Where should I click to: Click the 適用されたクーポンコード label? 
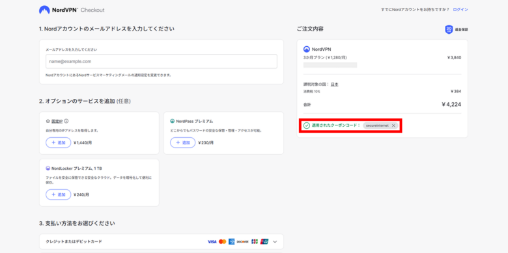point(336,126)
